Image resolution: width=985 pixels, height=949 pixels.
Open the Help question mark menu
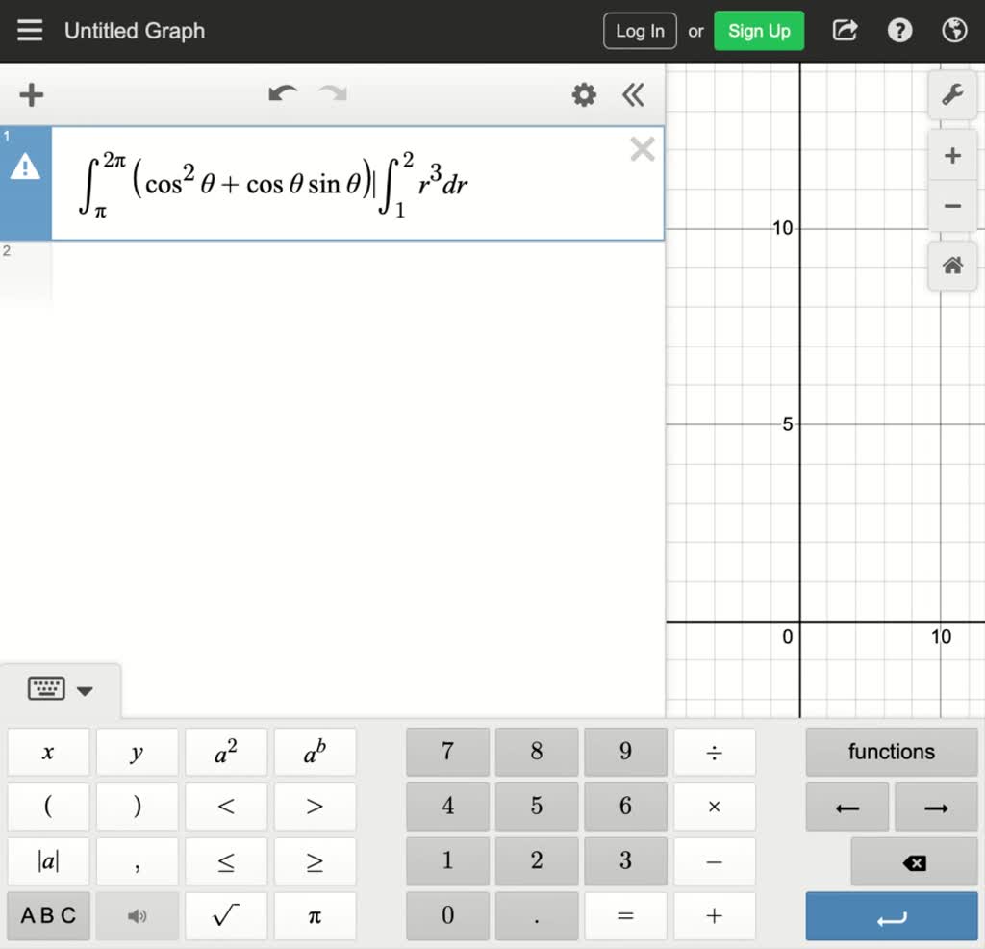tap(899, 31)
